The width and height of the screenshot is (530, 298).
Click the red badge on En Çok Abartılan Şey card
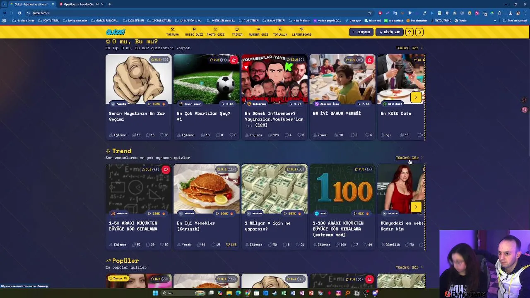coord(234,60)
